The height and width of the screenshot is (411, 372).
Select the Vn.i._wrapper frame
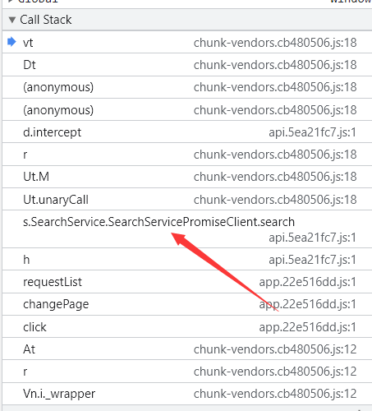pyautogui.click(x=187, y=394)
